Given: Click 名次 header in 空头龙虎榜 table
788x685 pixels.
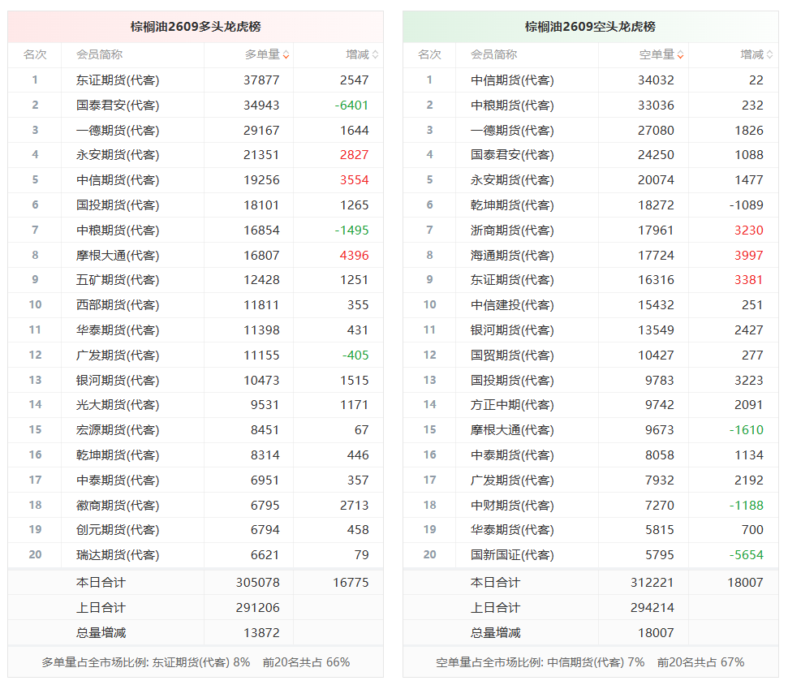Looking at the screenshot, I should [x=429, y=54].
